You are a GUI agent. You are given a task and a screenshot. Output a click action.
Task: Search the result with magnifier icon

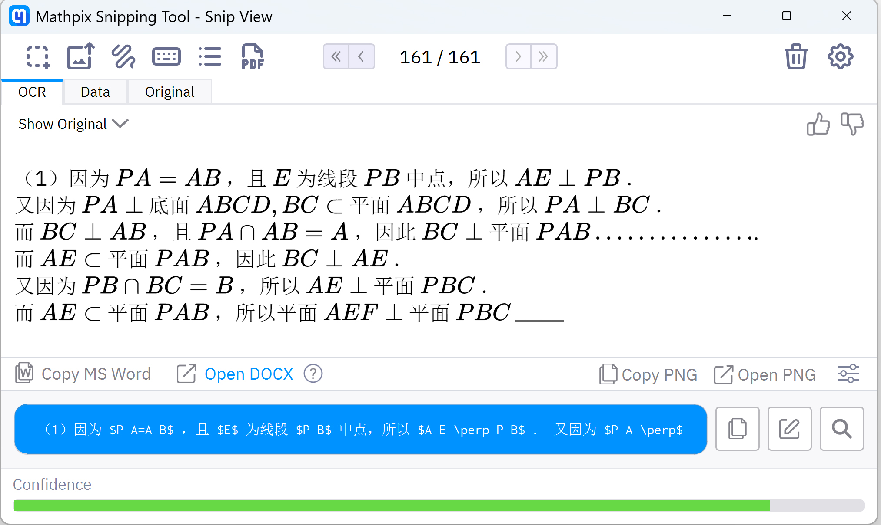[x=842, y=429]
